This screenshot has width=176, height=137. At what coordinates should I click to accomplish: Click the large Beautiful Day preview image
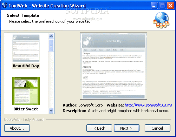coord(113,66)
